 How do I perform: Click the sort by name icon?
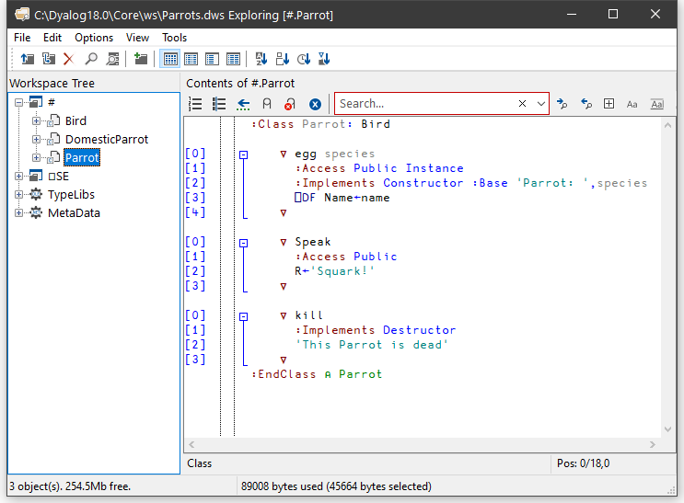(x=261, y=59)
